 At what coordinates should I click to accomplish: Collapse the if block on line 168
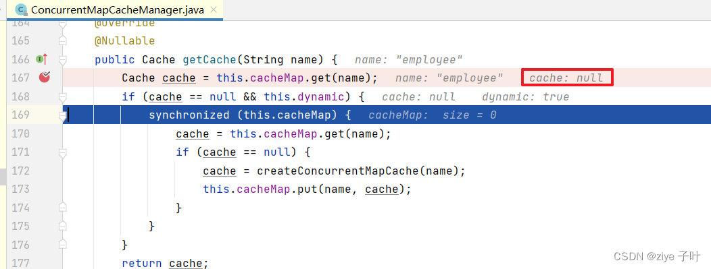(x=63, y=96)
